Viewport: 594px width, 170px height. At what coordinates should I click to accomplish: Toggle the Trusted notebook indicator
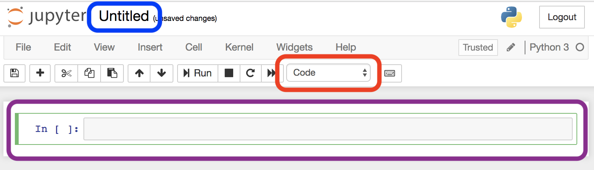pos(478,48)
